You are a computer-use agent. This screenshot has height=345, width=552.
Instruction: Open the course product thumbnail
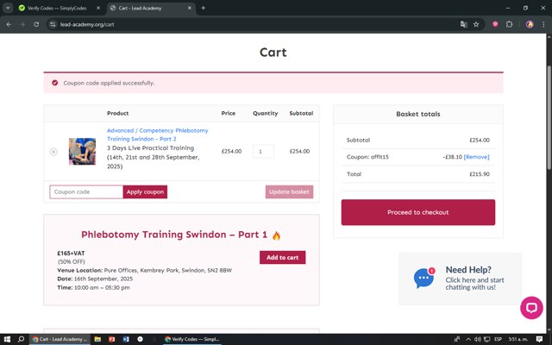click(82, 152)
